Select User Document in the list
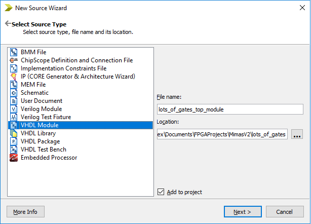 (42, 101)
